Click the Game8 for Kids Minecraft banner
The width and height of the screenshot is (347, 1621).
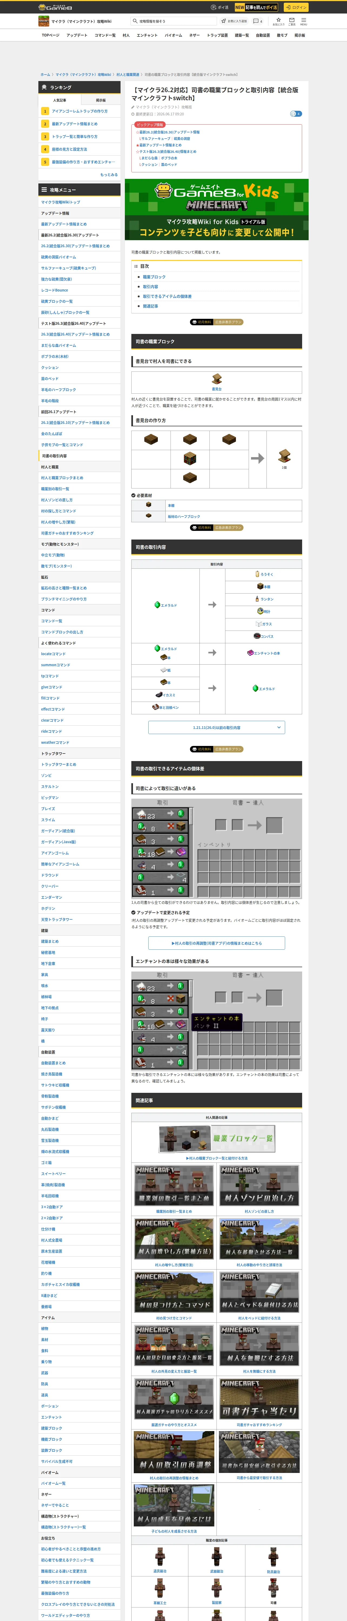(217, 210)
